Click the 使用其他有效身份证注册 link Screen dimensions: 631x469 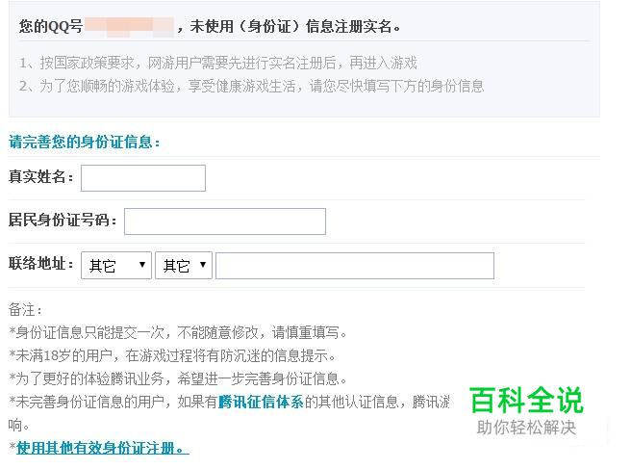[103, 447]
